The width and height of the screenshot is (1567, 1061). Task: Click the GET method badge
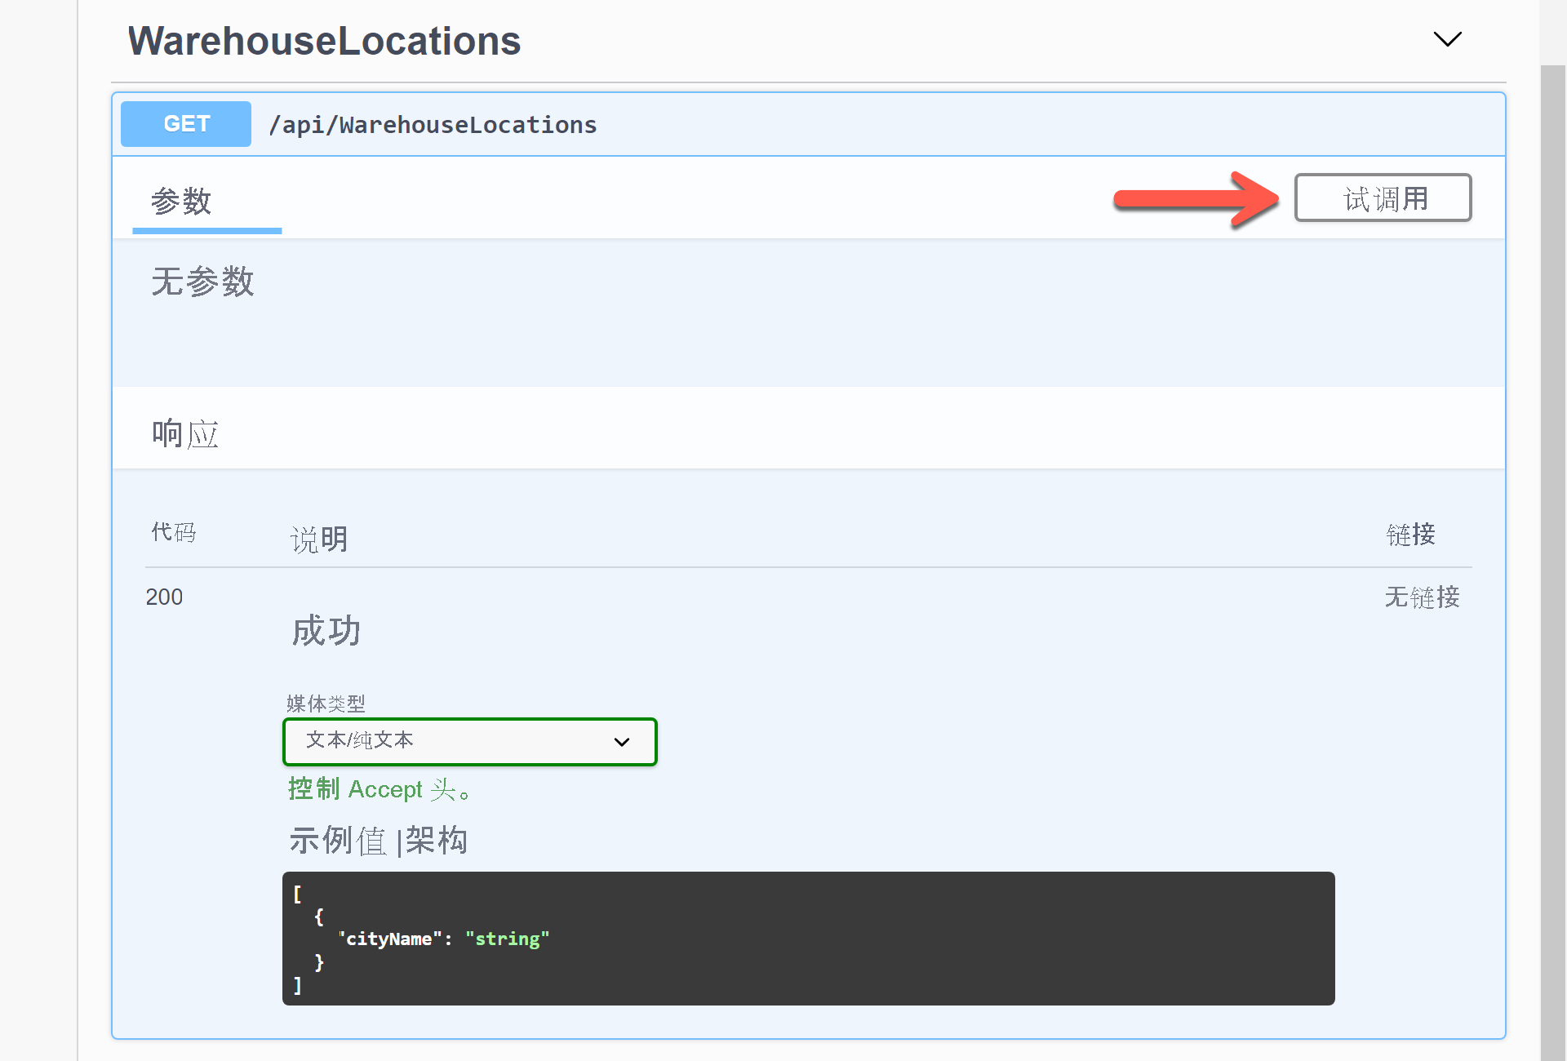(x=186, y=124)
